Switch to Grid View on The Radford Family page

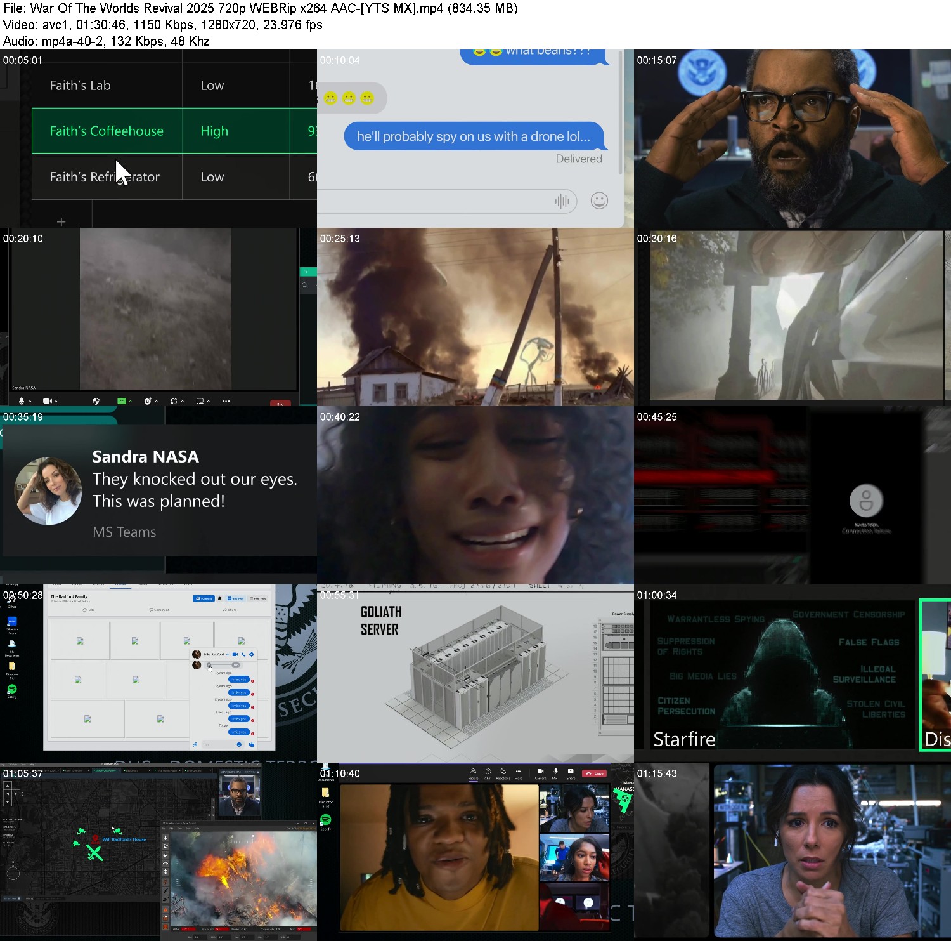click(x=235, y=598)
